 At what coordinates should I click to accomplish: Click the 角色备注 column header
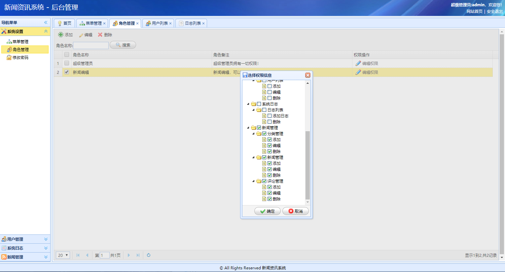click(x=282, y=55)
